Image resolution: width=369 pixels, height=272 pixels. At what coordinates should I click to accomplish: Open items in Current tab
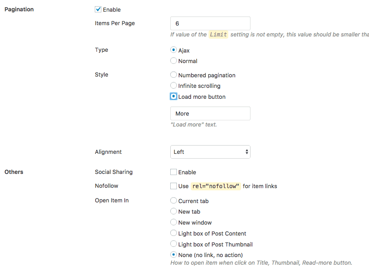tap(174, 200)
